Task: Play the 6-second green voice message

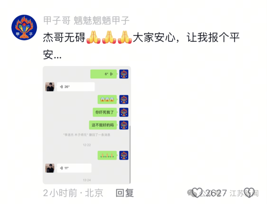Action: [x=103, y=74]
